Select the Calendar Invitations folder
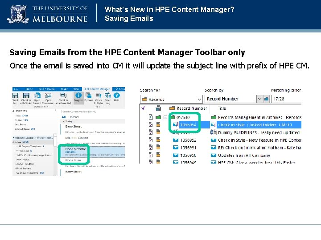 pyautogui.click(x=30, y=173)
